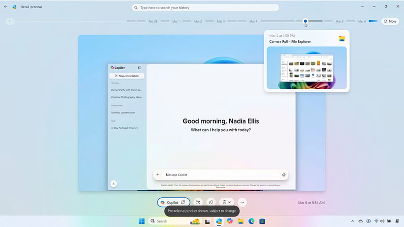Viewport: 404px width, 227px height.
Task: Open File Explorer from the taskbar
Action: pyautogui.click(x=241, y=221)
